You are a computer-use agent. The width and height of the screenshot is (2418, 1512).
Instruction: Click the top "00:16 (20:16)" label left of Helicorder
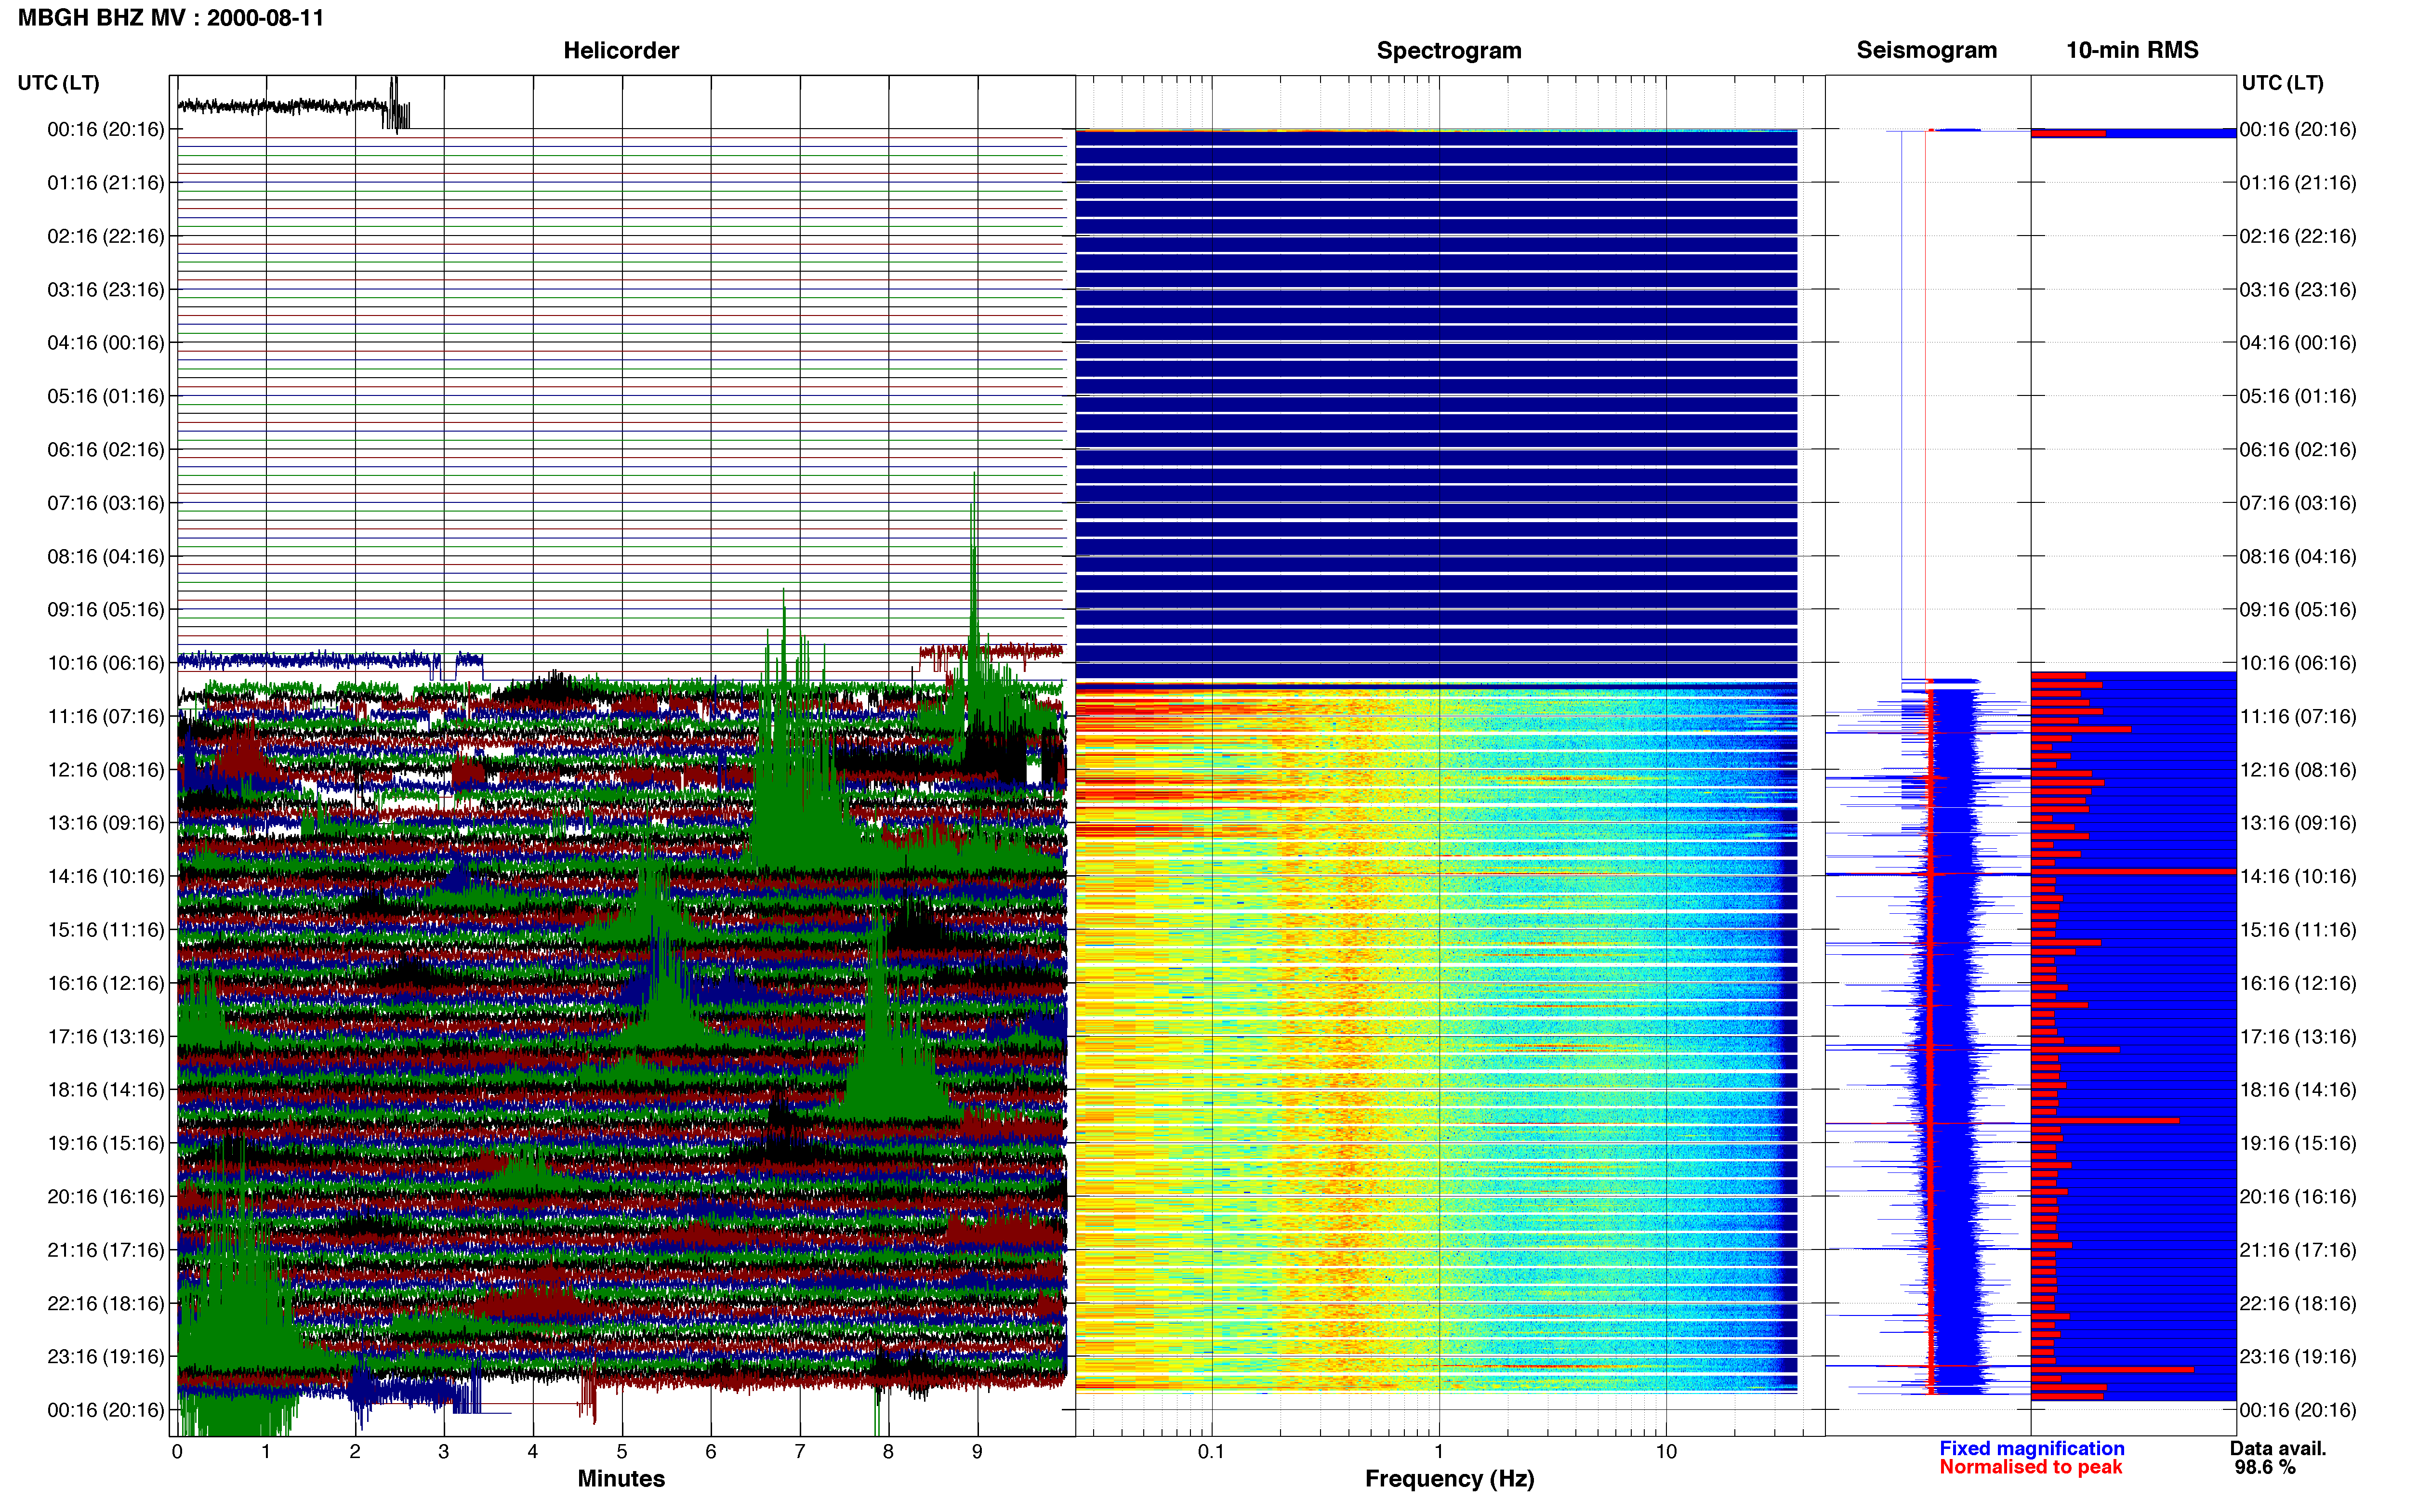click(x=106, y=129)
